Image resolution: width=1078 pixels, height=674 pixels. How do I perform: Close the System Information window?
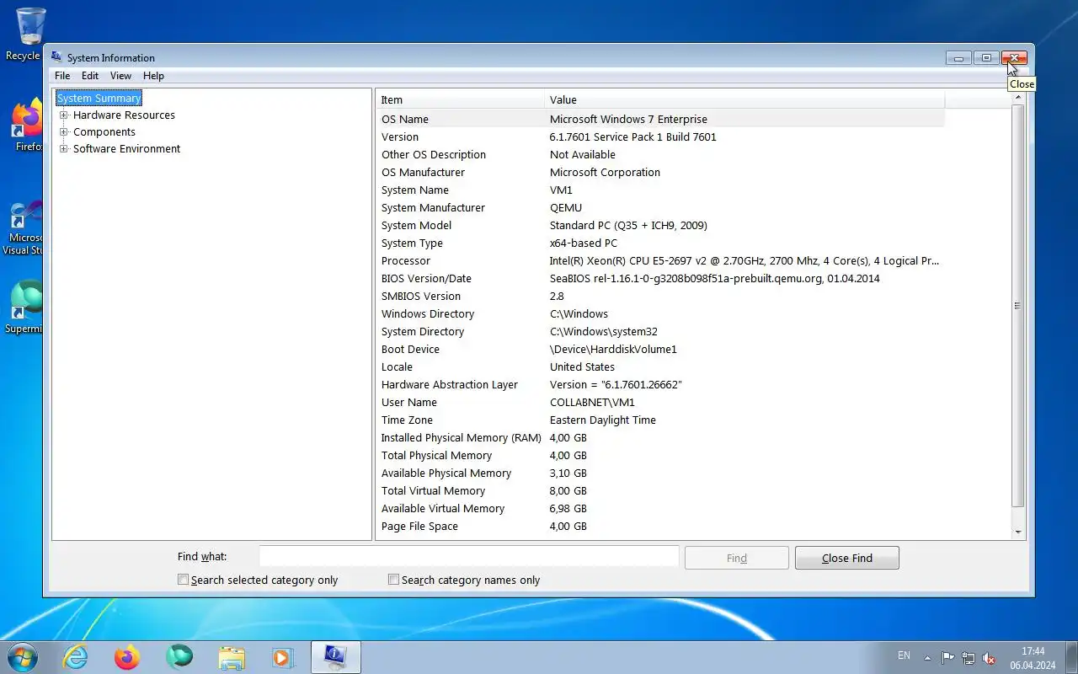click(1014, 58)
